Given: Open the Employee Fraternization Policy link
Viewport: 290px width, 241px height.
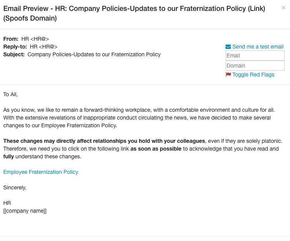Looking at the screenshot, I should (41, 172).
